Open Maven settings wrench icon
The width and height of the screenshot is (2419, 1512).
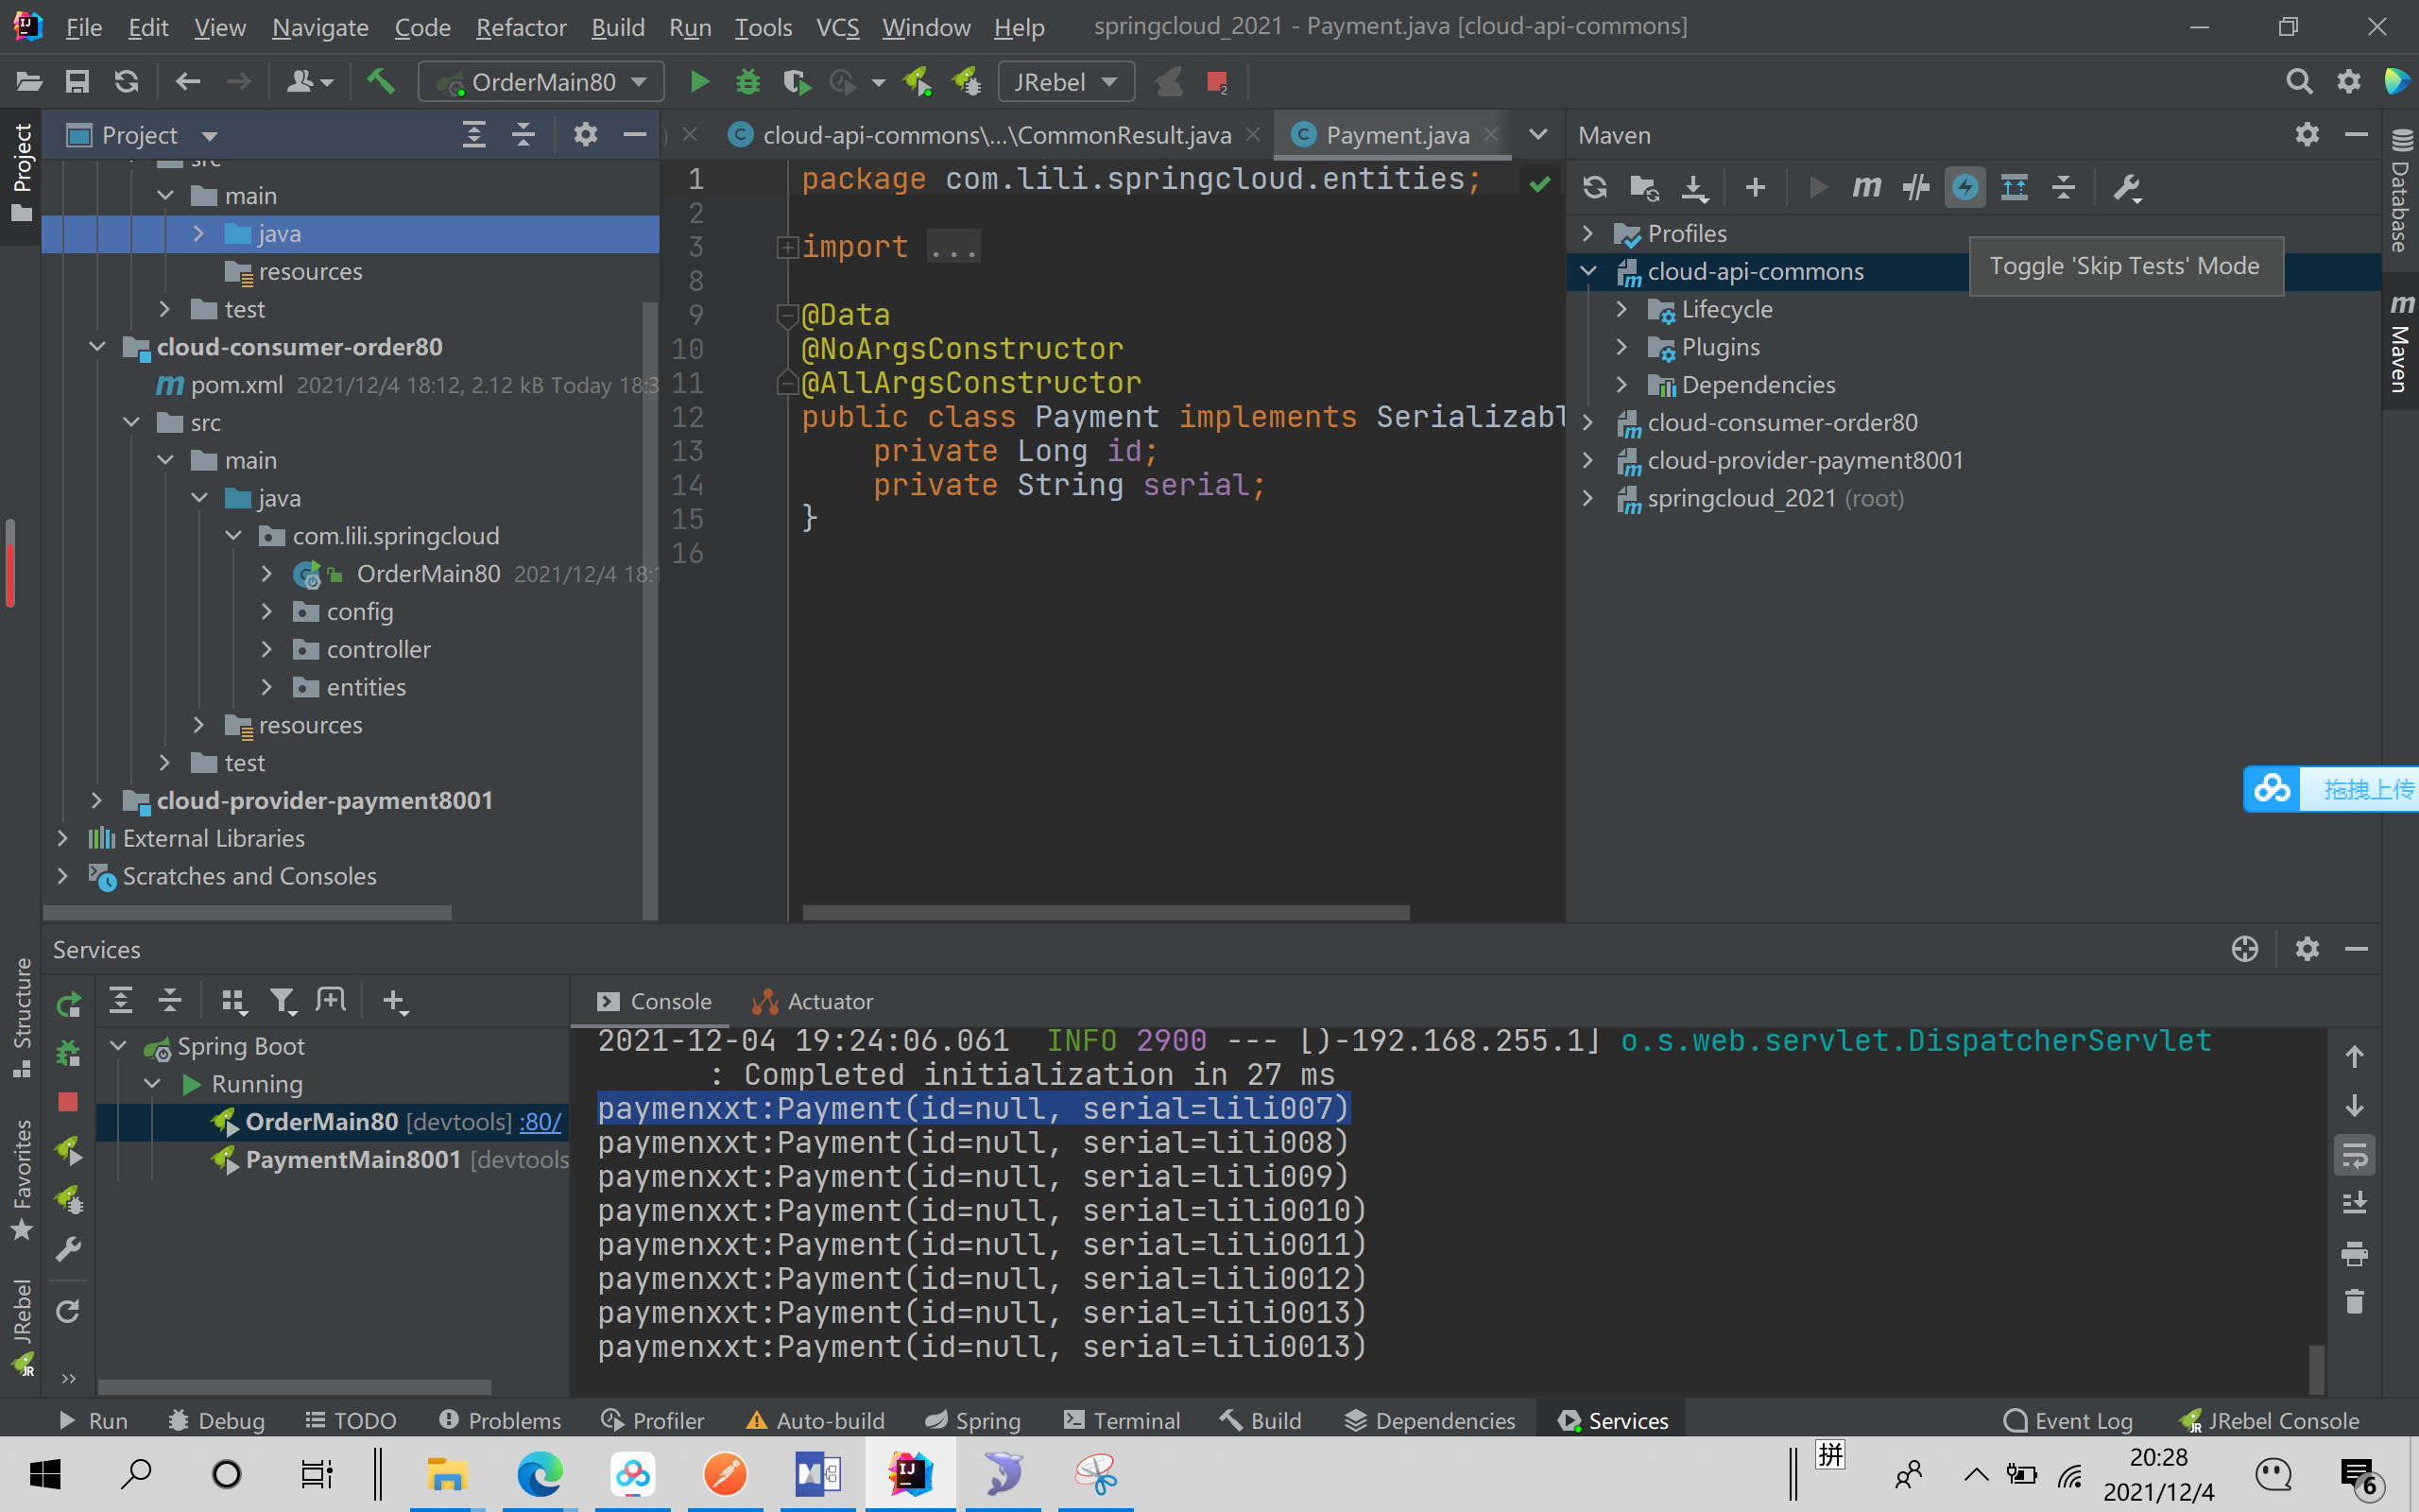click(x=2126, y=188)
